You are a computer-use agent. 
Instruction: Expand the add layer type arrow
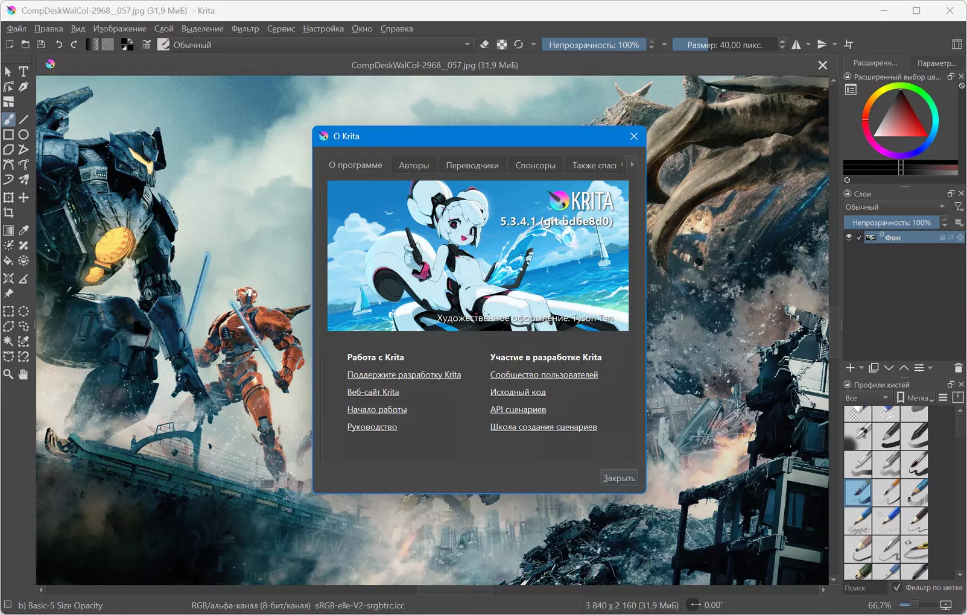point(861,368)
